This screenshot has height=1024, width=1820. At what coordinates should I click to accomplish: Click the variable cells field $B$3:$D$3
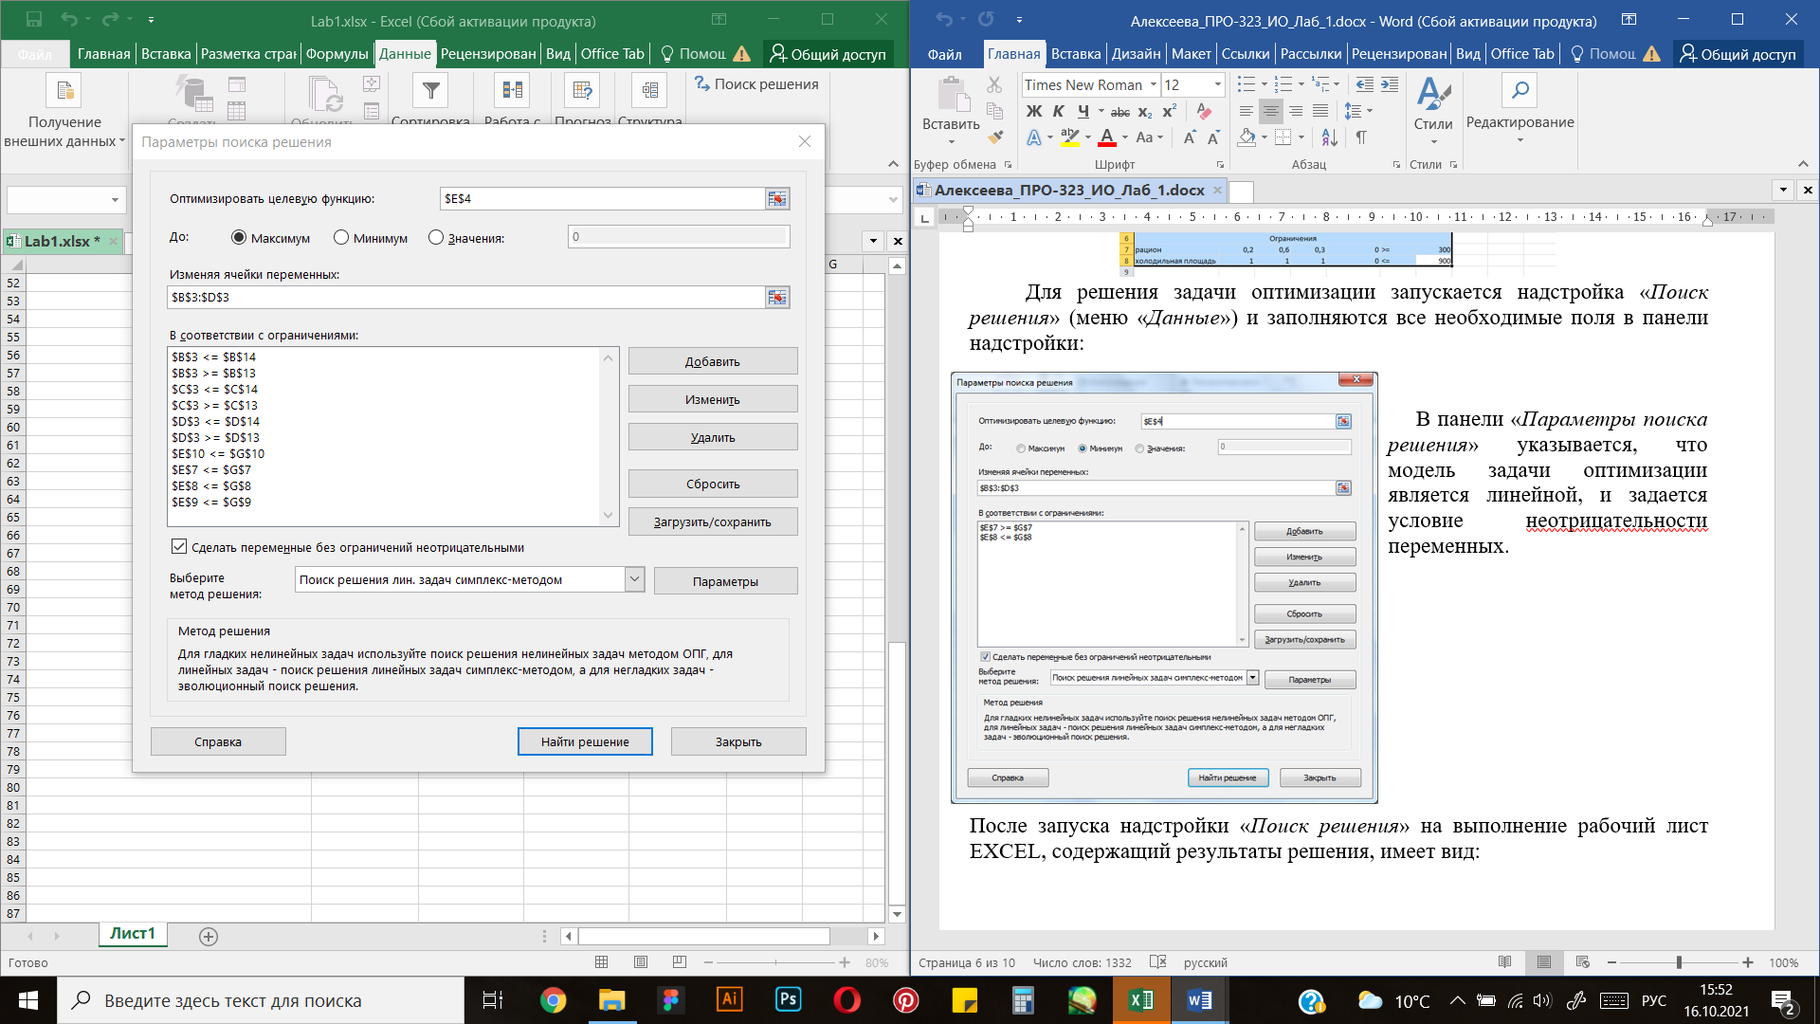point(465,298)
